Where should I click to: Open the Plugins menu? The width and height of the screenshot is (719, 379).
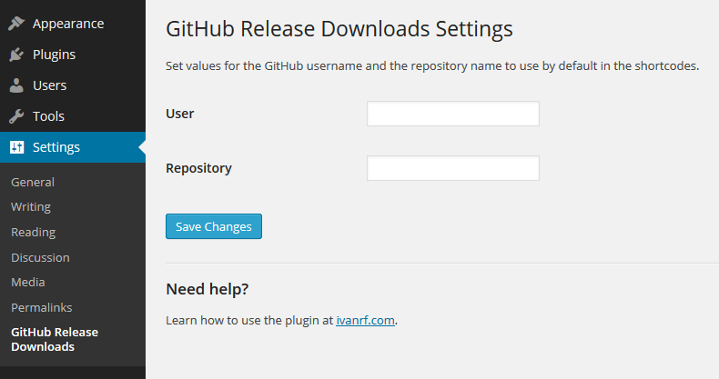click(x=54, y=55)
